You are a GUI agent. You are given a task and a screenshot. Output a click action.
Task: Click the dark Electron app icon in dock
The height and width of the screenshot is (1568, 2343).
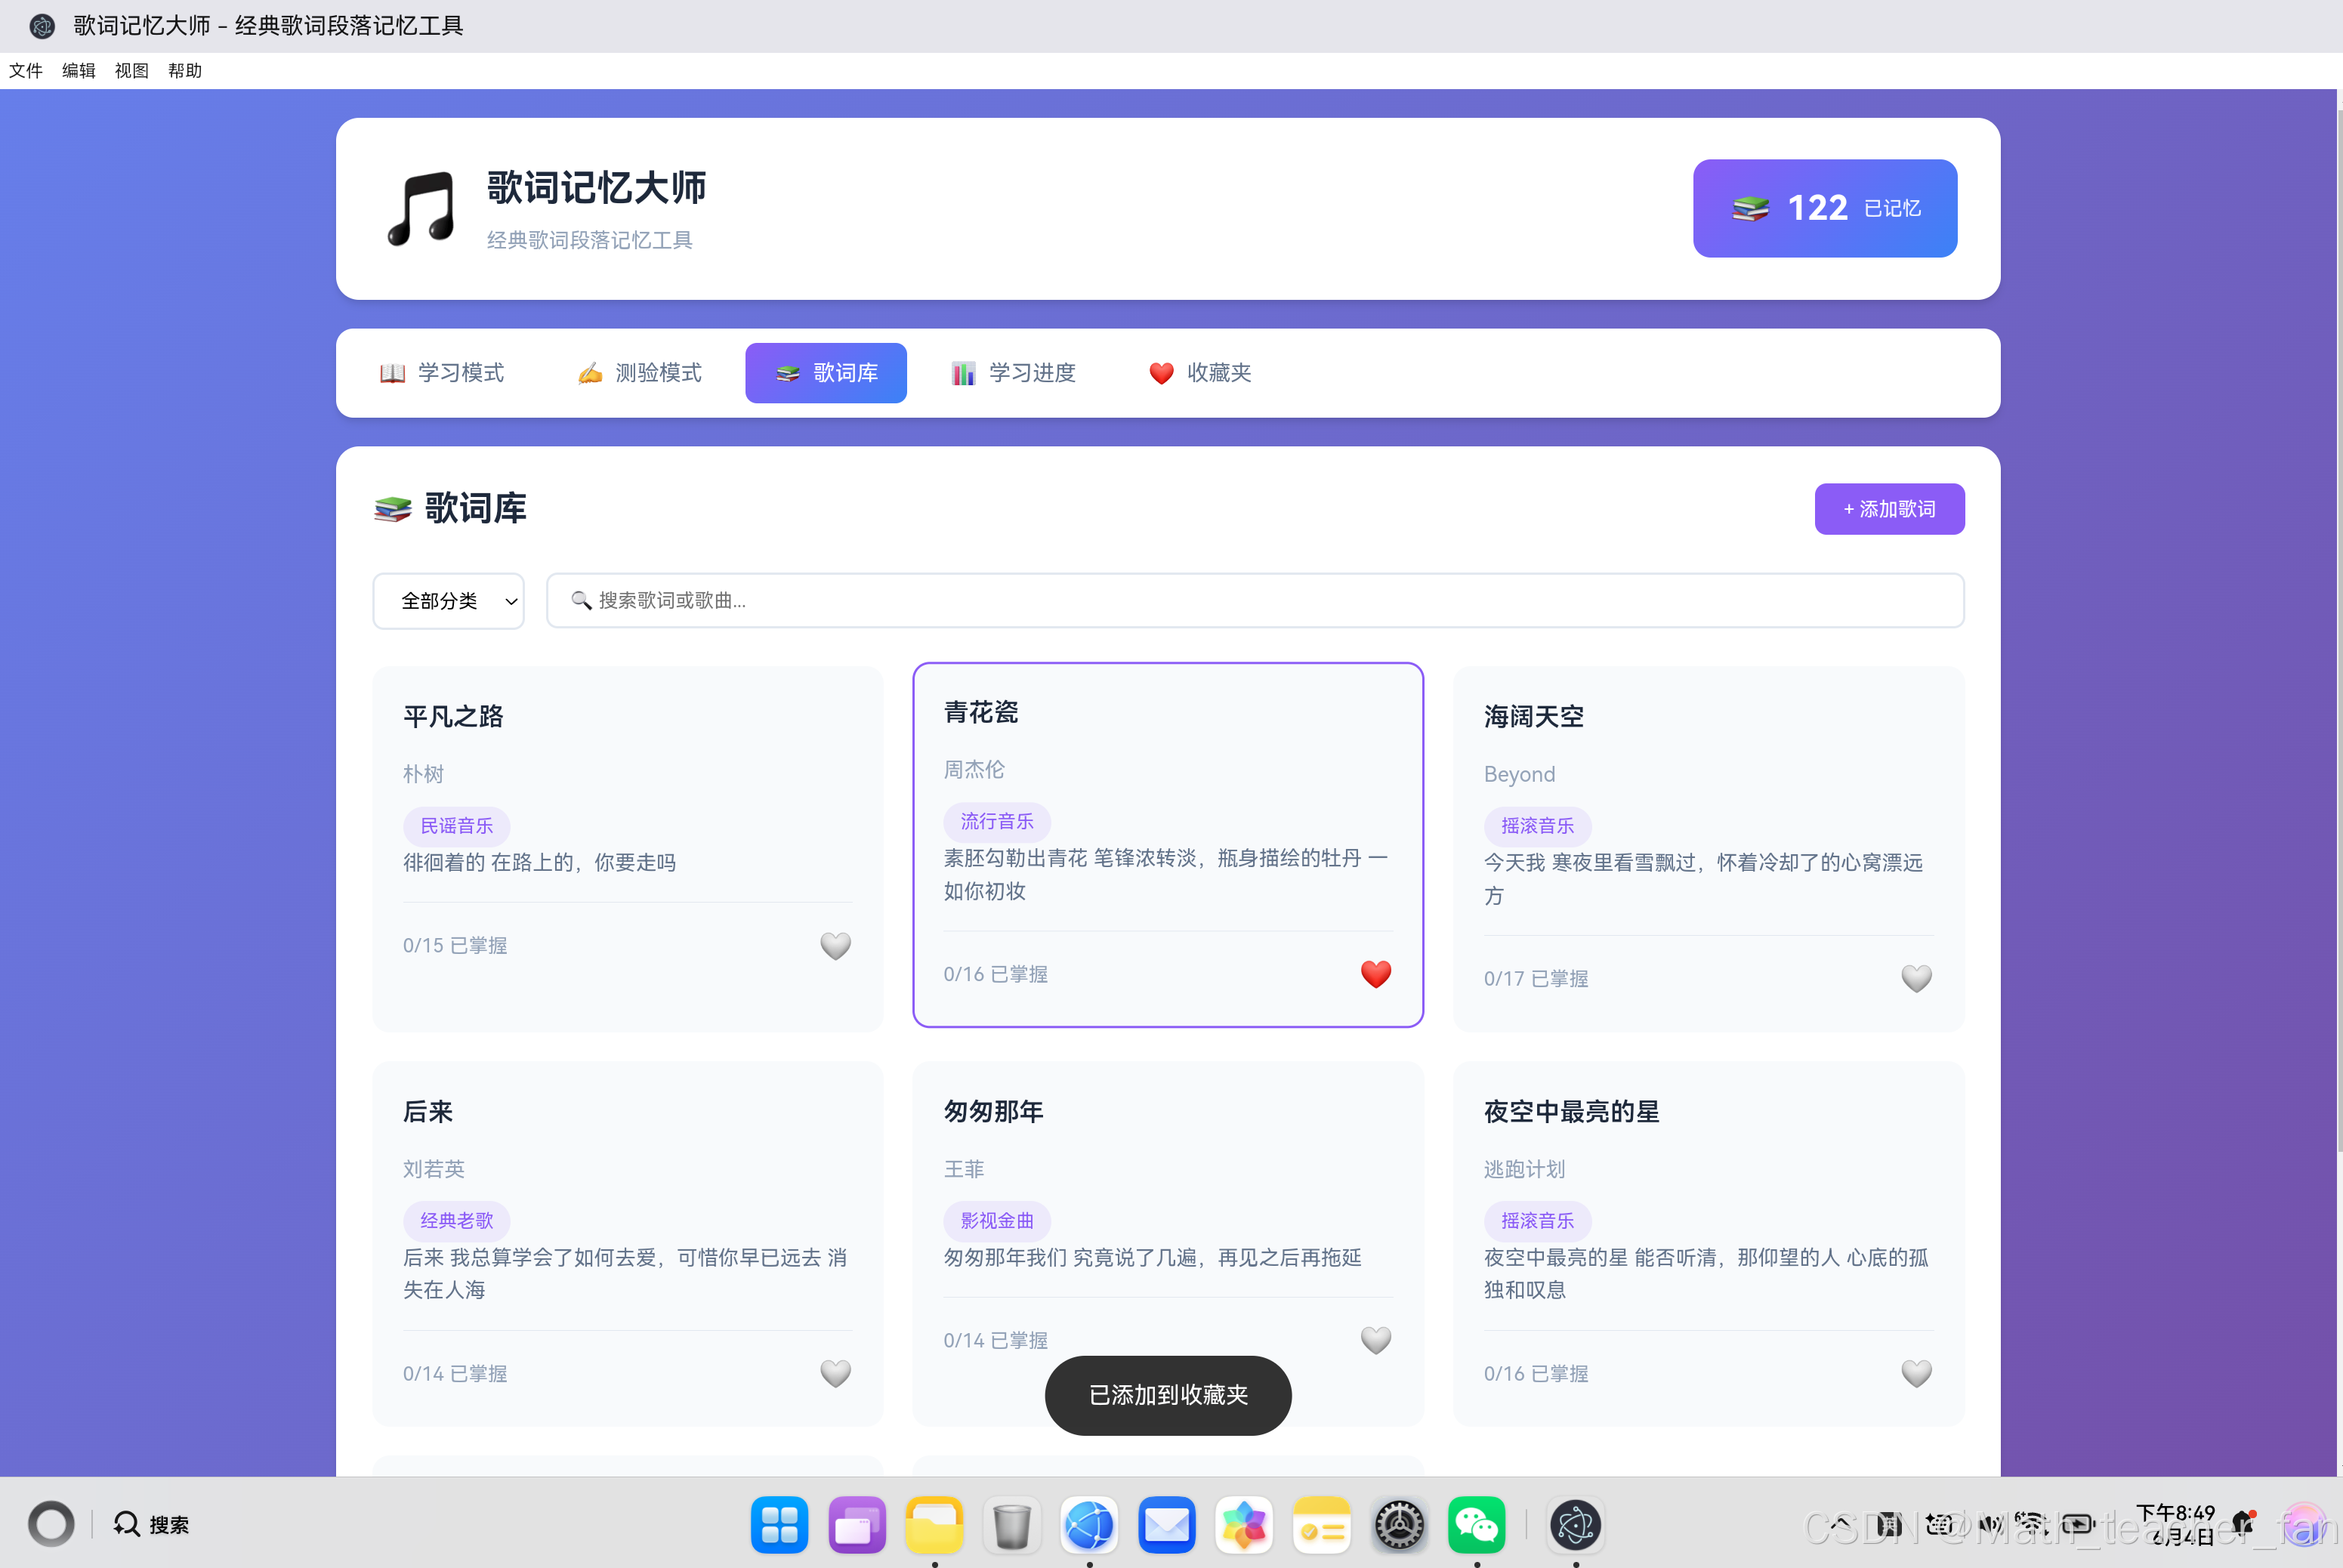1576,1525
